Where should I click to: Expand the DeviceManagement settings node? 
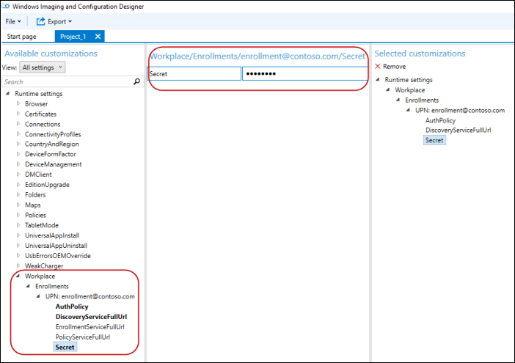click(x=18, y=165)
